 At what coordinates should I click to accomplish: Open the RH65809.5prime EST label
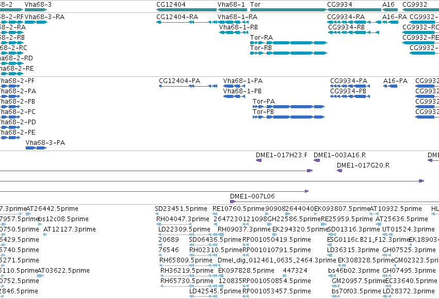(x=186, y=260)
